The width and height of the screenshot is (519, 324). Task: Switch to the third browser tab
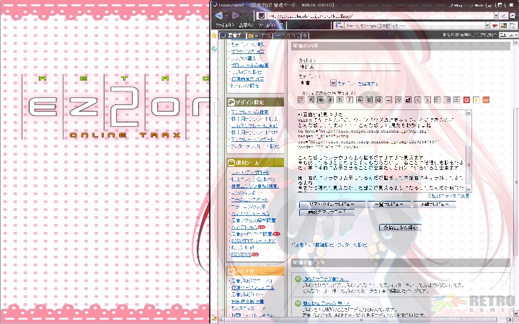(287, 35)
